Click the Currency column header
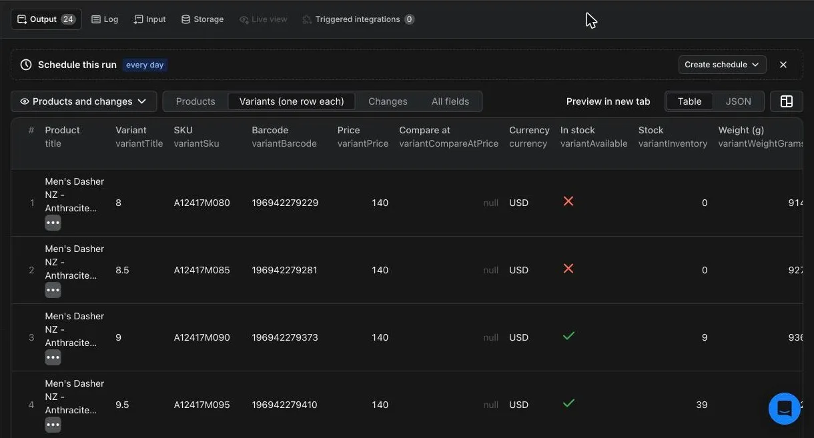The width and height of the screenshot is (814, 438). point(529,137)
